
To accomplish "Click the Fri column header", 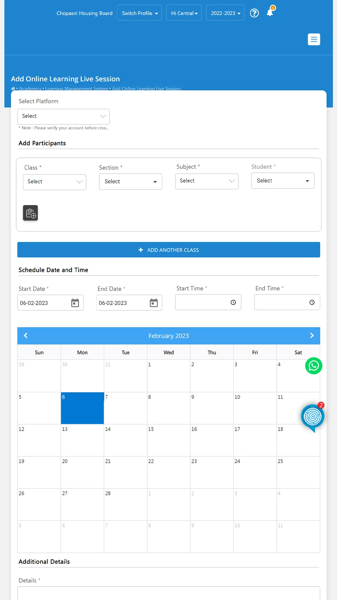I will (255, 352).
